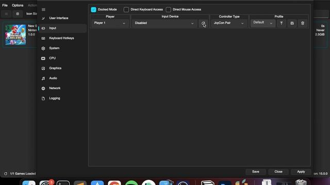
Task: Expand the Default profile dropdown
Action: (263, 23)
